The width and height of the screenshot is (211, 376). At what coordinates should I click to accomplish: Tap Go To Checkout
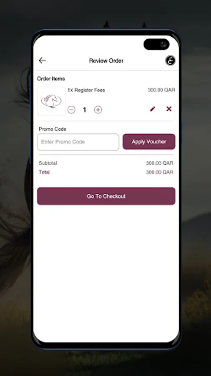click(106, 196)
